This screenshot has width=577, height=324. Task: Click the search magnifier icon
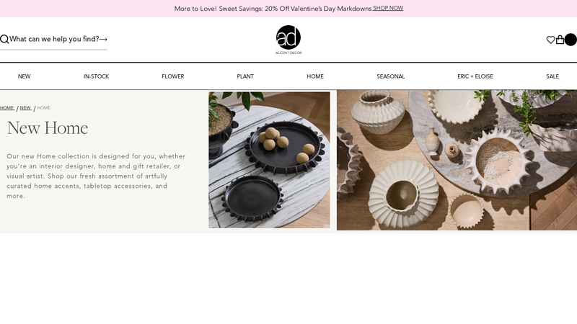click(4, 40)
